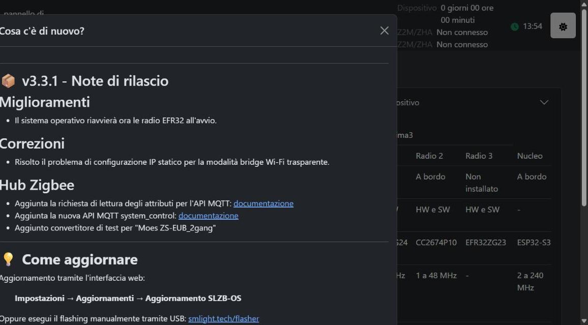588x325 pixels.
Task: Click the "Come aggiornare" heading
Action: pos(80,259)
